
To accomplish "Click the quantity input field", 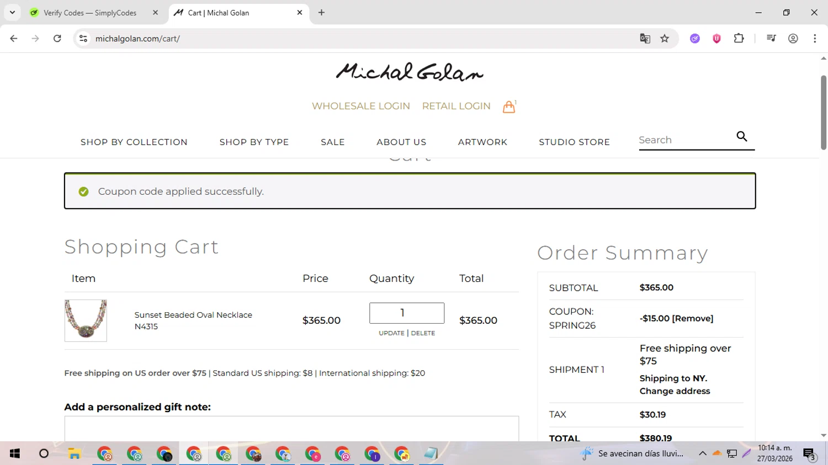I will coord(407,313).
